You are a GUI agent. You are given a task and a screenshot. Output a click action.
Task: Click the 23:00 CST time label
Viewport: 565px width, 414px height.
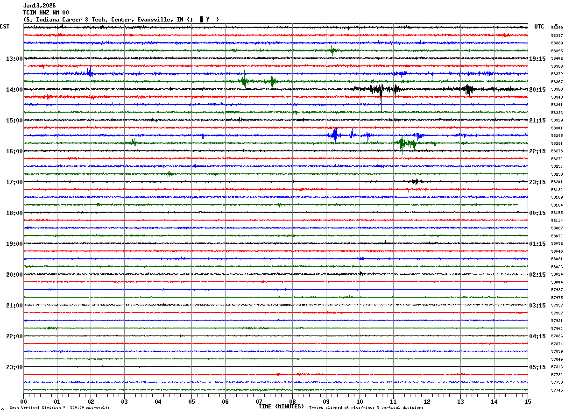coord(14,367)
